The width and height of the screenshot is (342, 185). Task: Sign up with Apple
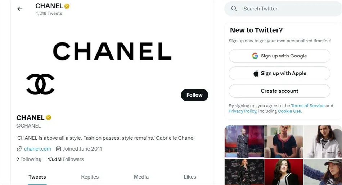pyautogui.click(x=279, y=73)
